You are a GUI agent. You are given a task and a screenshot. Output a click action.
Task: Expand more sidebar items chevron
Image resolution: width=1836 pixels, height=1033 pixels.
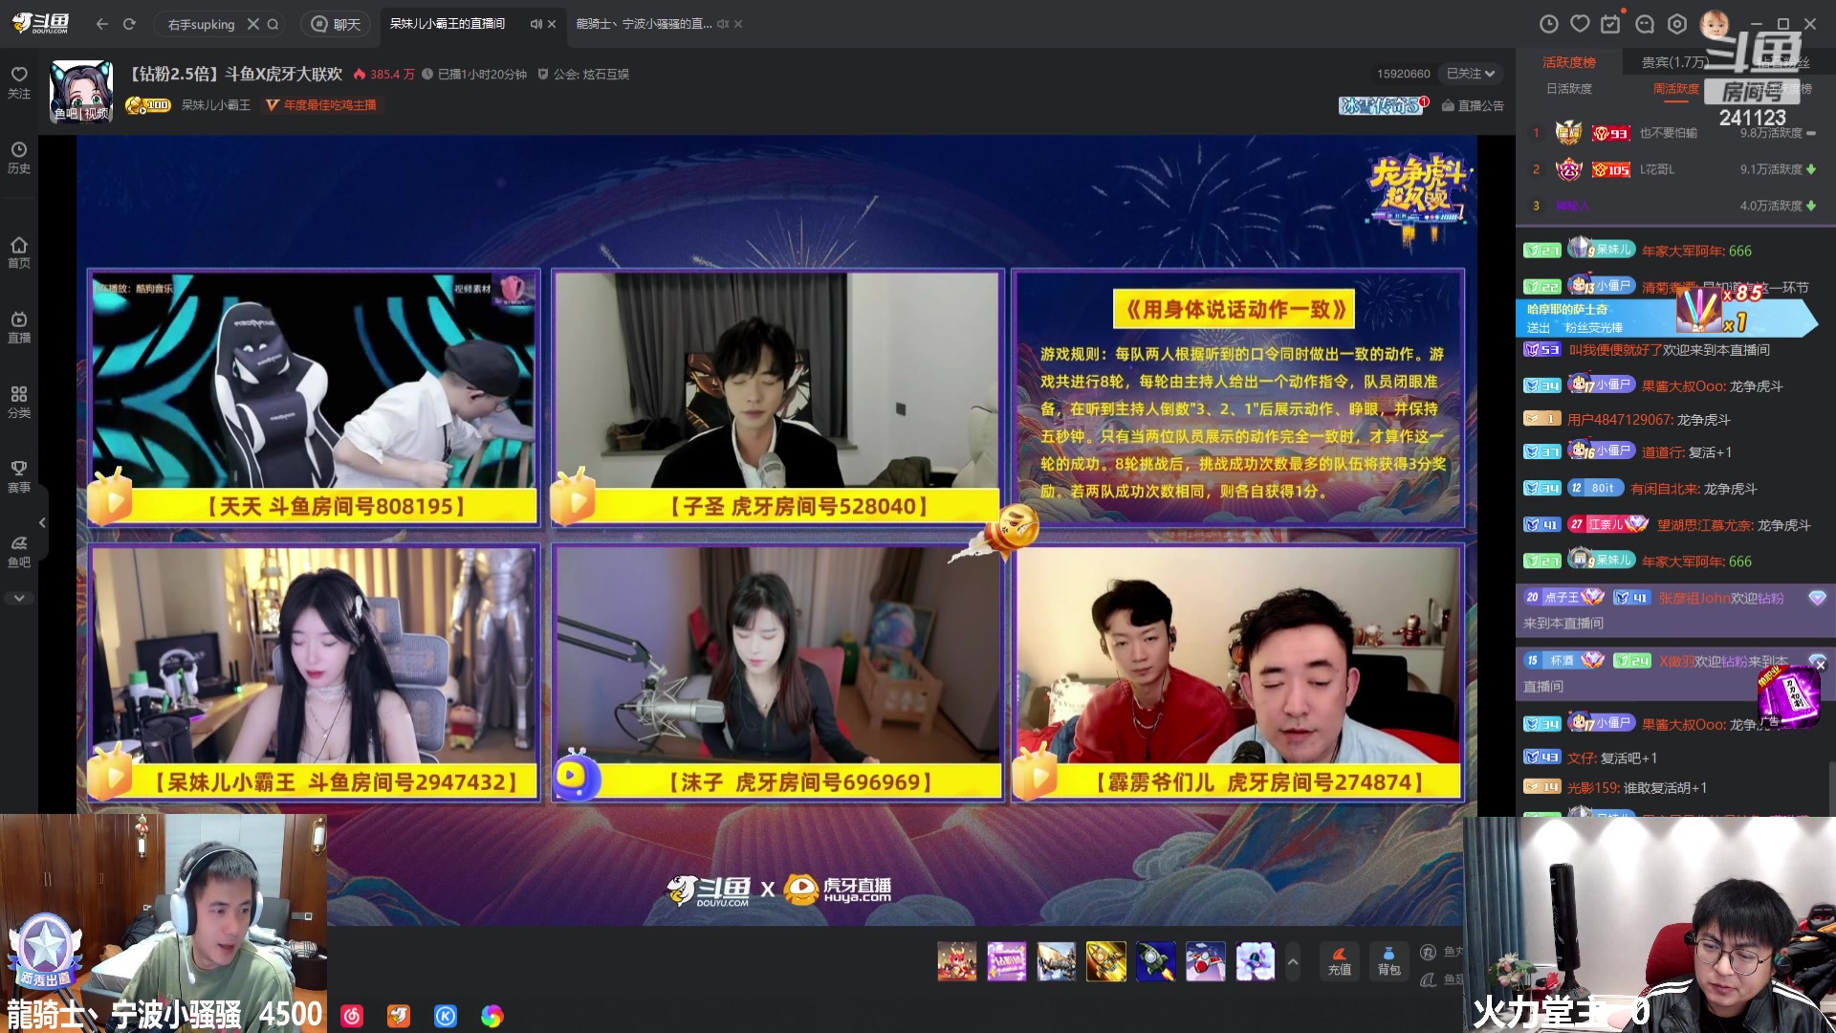tap(19, 598)
